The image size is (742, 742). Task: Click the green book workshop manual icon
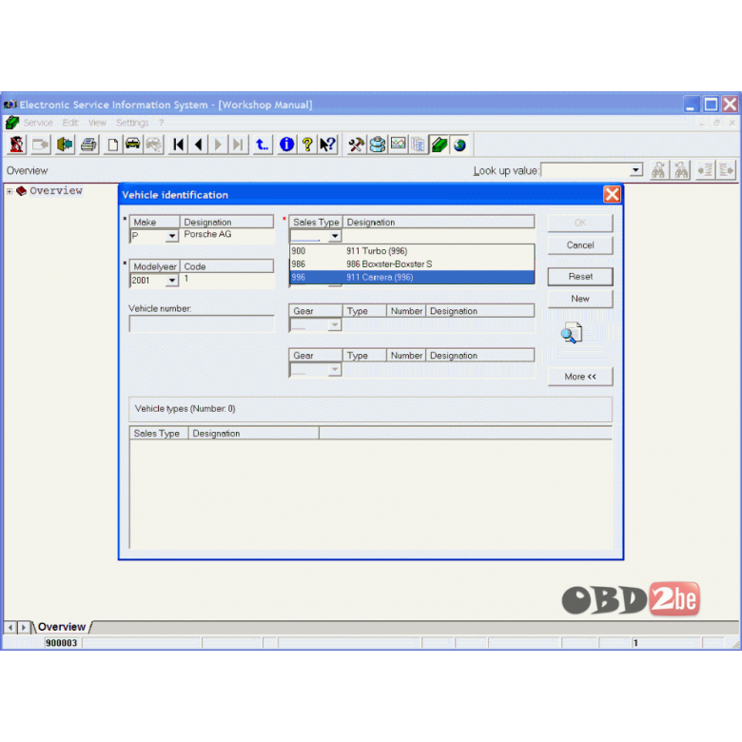pos(439,145)
